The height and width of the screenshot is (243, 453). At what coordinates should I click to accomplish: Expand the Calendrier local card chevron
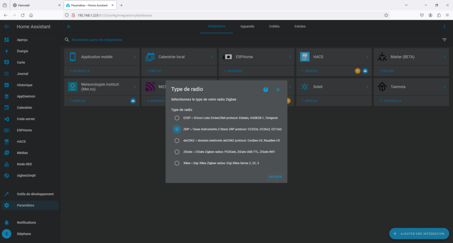point(212,57)
